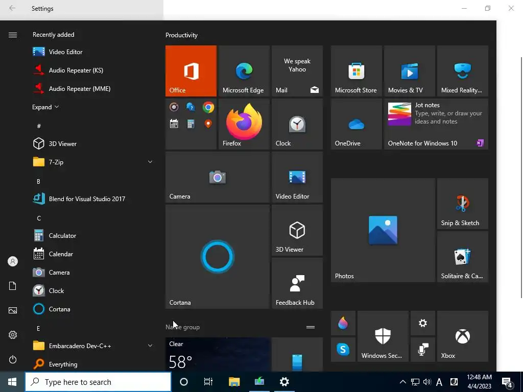Open Documents from Start sidebar

(13, 286)
